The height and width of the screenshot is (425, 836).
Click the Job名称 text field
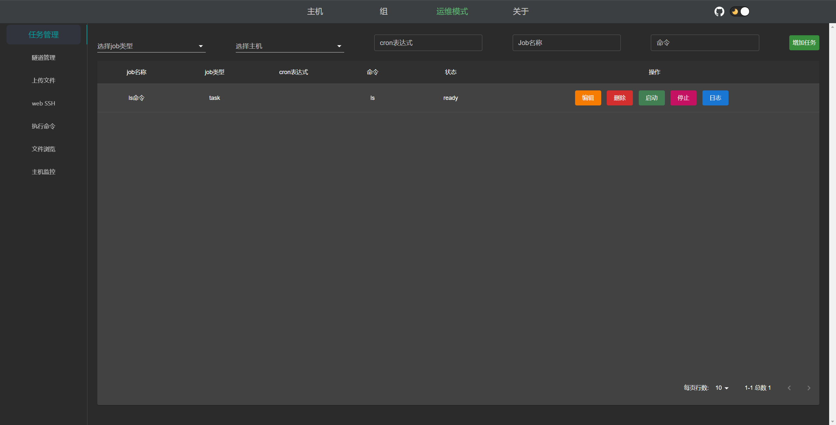click(x=566, y=43)
